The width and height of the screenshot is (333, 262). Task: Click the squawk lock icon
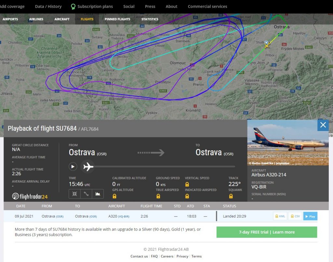coord(231,196)
